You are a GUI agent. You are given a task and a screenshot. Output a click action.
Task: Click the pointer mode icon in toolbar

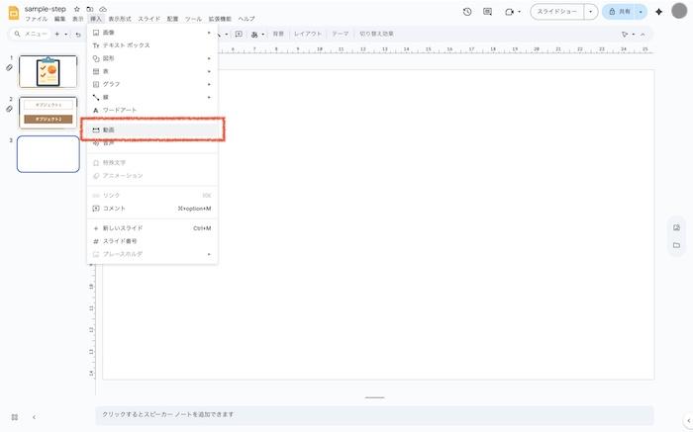coord(625,34)
